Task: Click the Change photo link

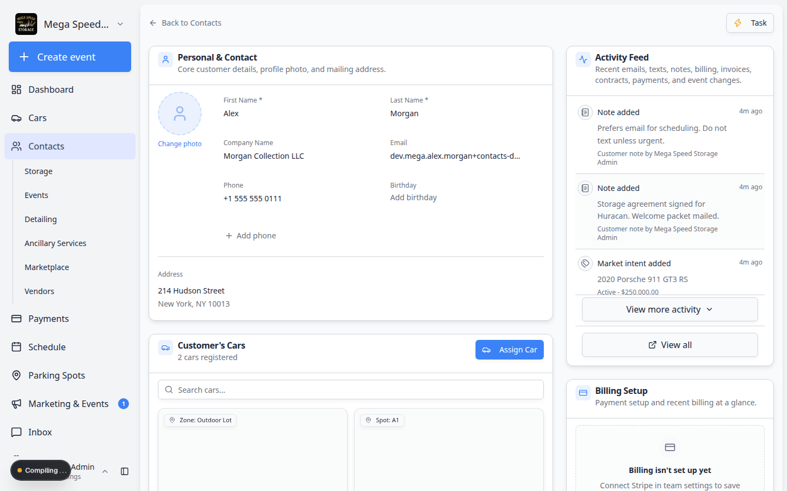Action: click(x=180, y=144)
